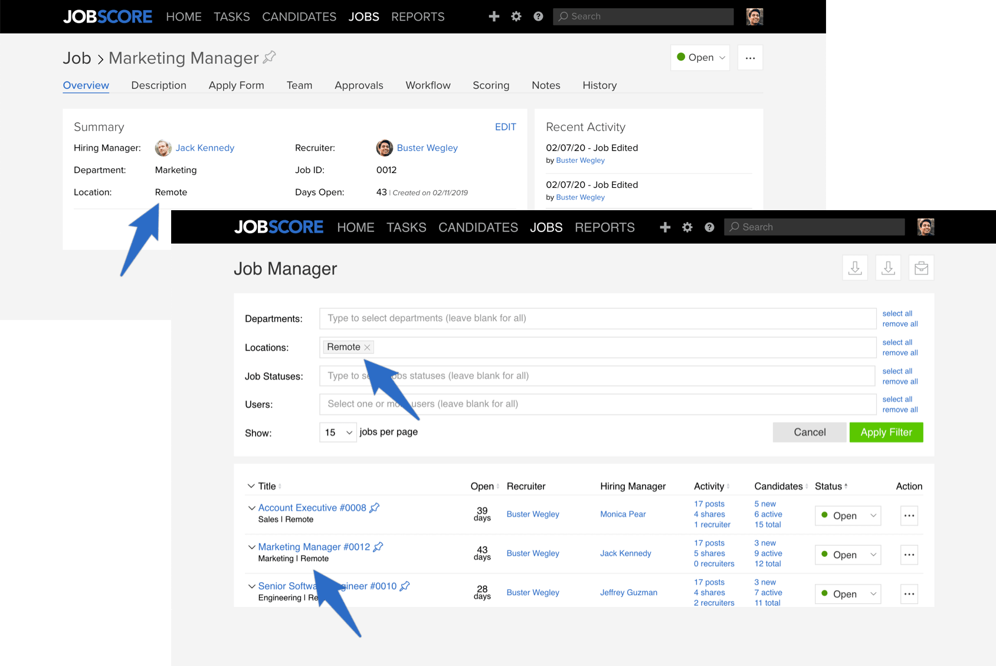Click pin icon next to Marketing Manager #0012

[378, 547]
